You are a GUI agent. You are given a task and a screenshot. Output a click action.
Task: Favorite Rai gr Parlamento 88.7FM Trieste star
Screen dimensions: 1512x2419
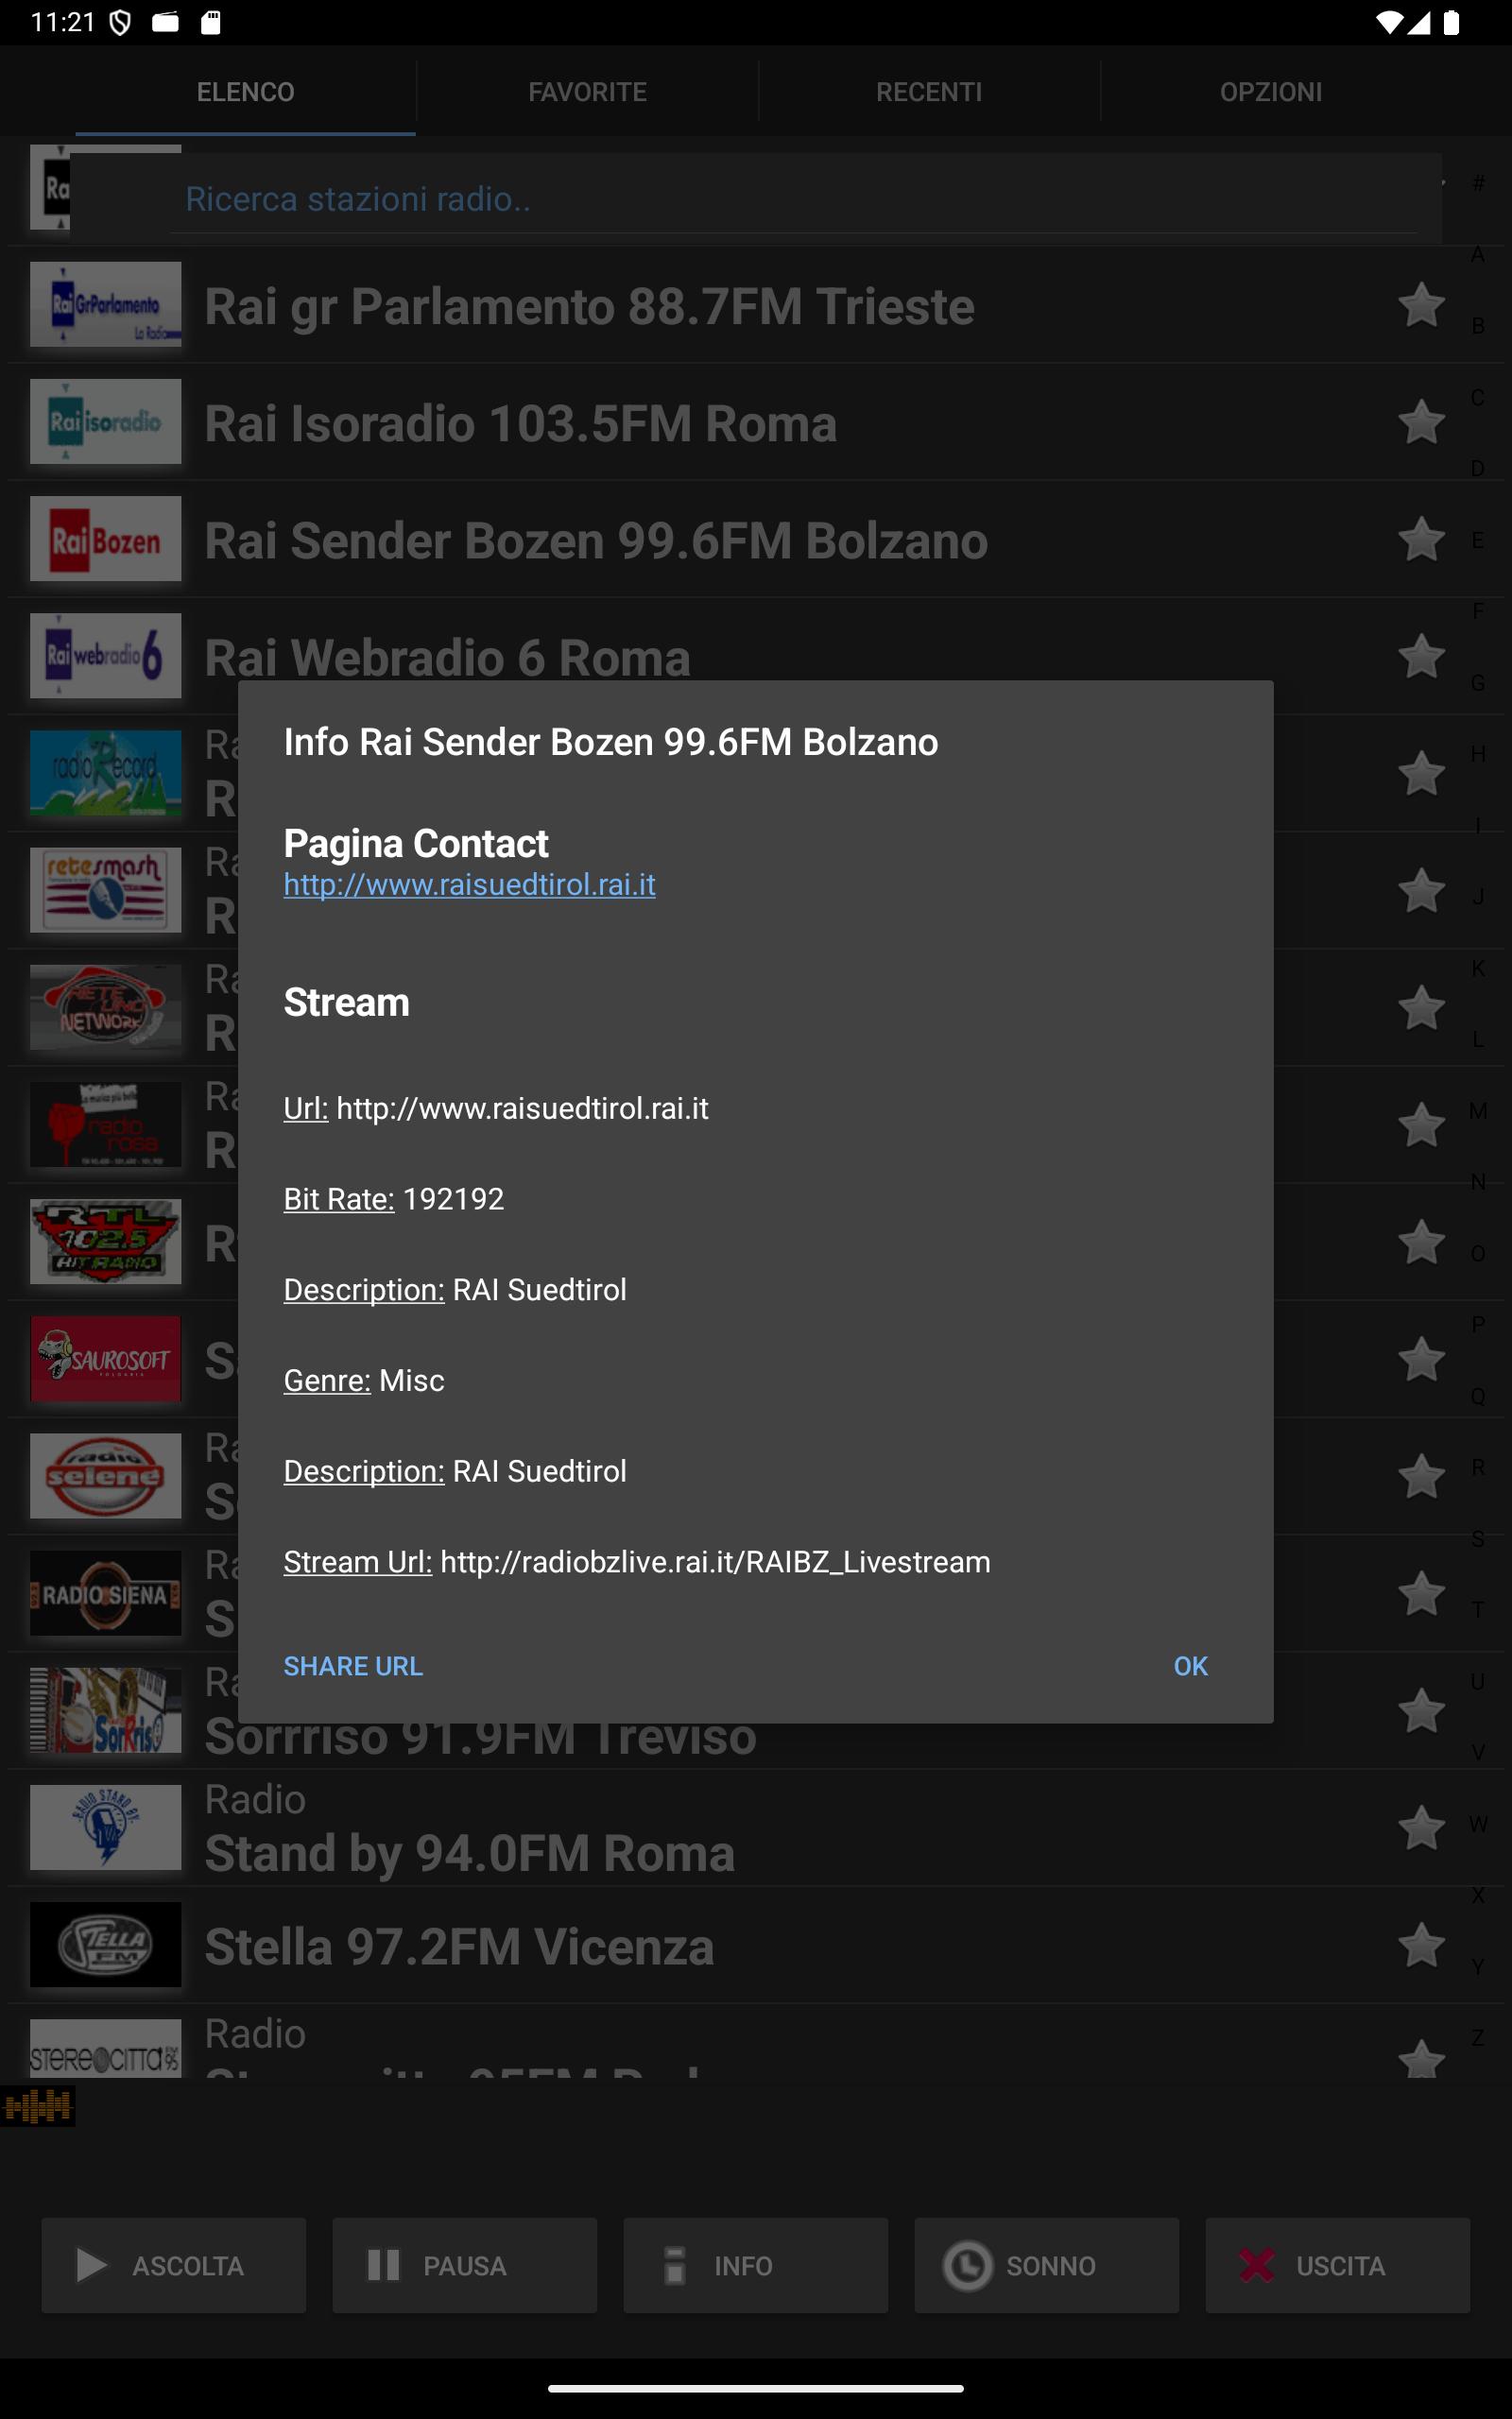[1421, 305]
